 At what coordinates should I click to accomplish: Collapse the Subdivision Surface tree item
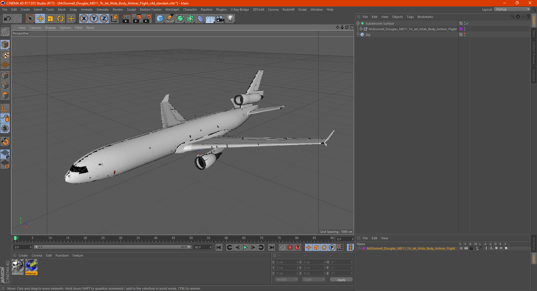click(x=358, y=24)
